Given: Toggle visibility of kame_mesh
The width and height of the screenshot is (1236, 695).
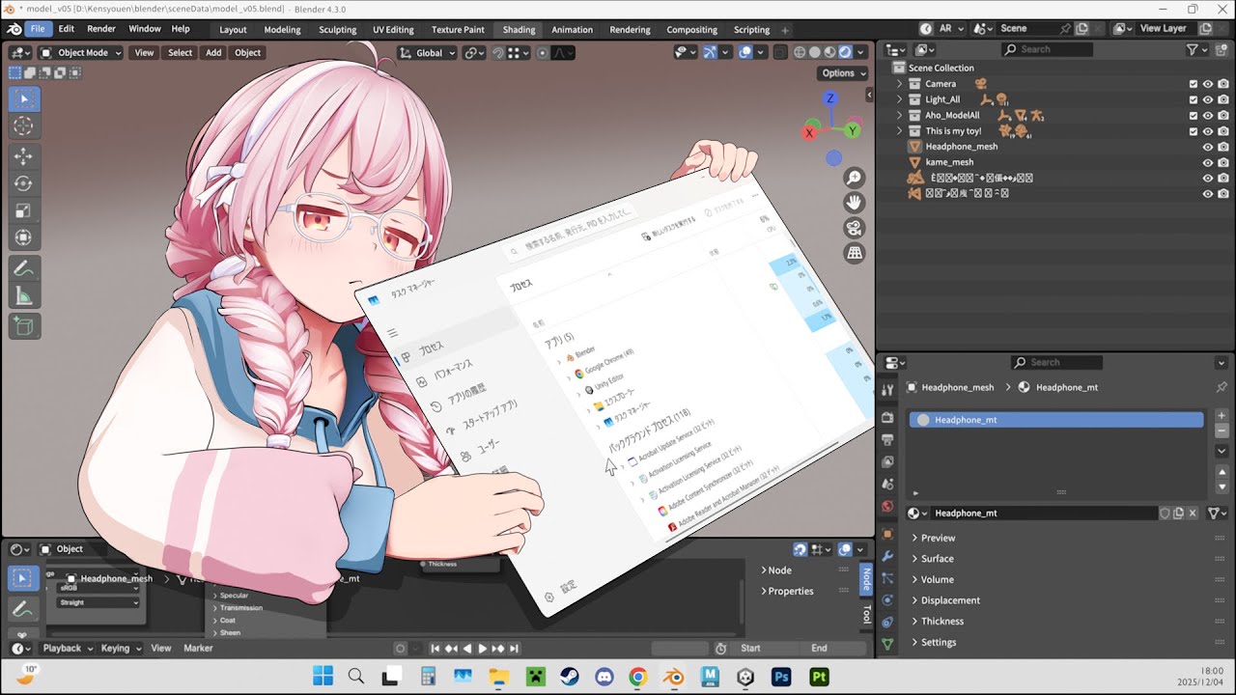Looking at the screenshot, I should [x=1207, y=162].
